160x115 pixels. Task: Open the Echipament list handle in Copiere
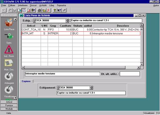click(x=58, y=88)
